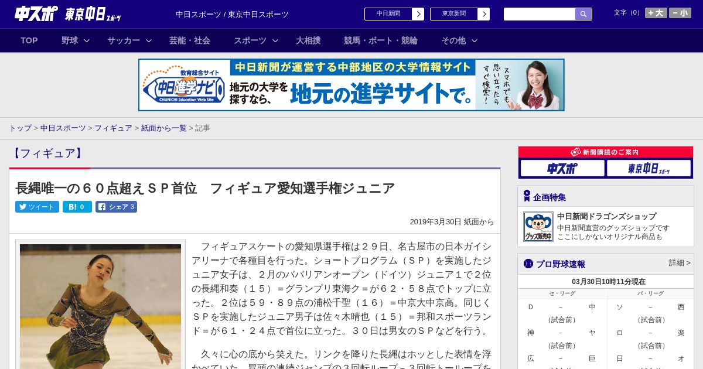
Task: Click 中日スポーツ / 東京中日スポーツ header text
Action: pyautogui.click(x=232, y=14)
